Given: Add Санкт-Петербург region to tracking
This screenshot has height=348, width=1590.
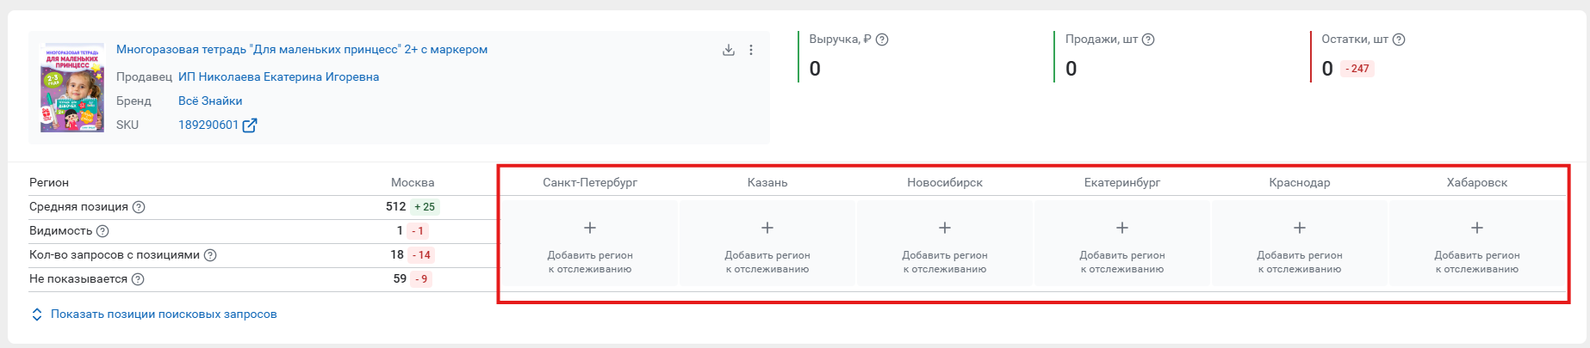Looking at the screenshot, I should tap(590, 244).
